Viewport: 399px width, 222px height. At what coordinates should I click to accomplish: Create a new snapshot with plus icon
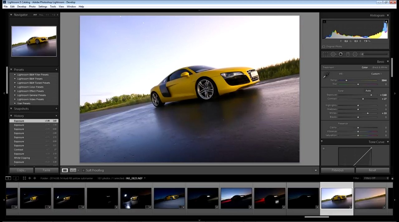(x=56, y=108)
